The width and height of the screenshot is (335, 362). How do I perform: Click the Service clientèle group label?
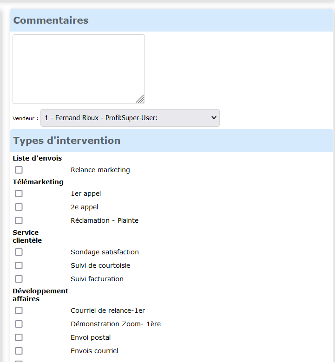coord(27,236)
